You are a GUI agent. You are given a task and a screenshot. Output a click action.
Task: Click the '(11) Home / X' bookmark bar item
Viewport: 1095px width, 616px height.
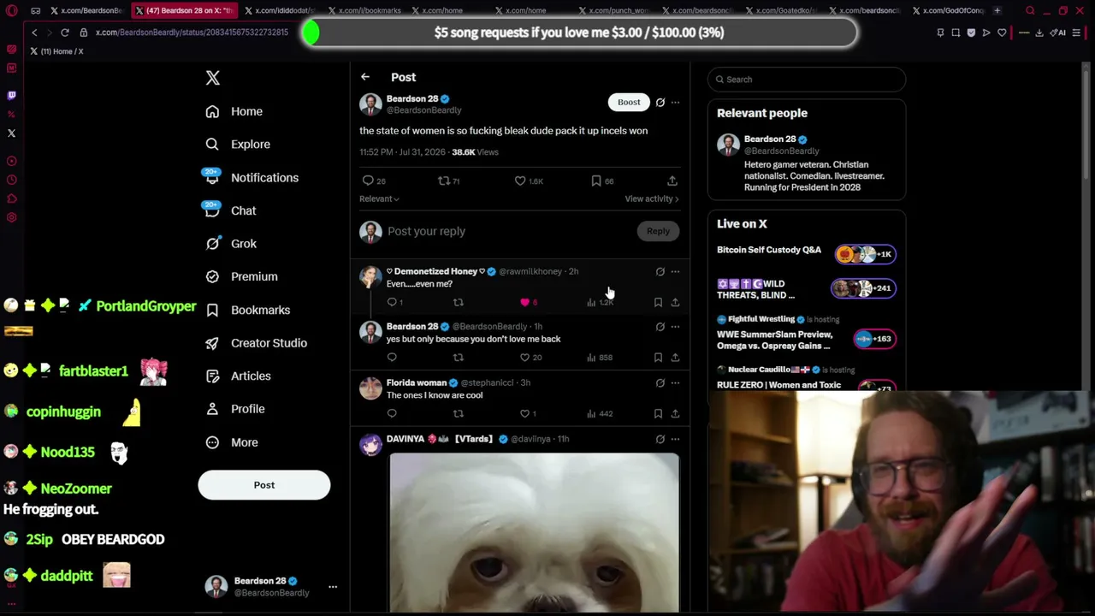point(56,51)
